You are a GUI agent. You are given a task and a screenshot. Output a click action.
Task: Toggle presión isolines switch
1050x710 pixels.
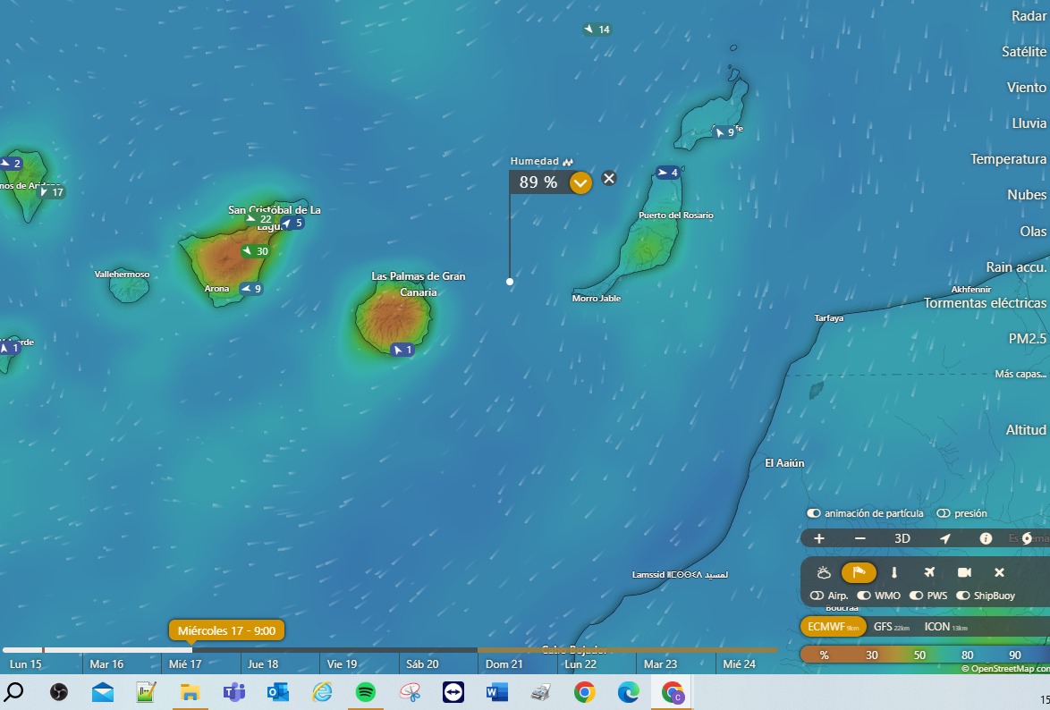coord(944,514)
